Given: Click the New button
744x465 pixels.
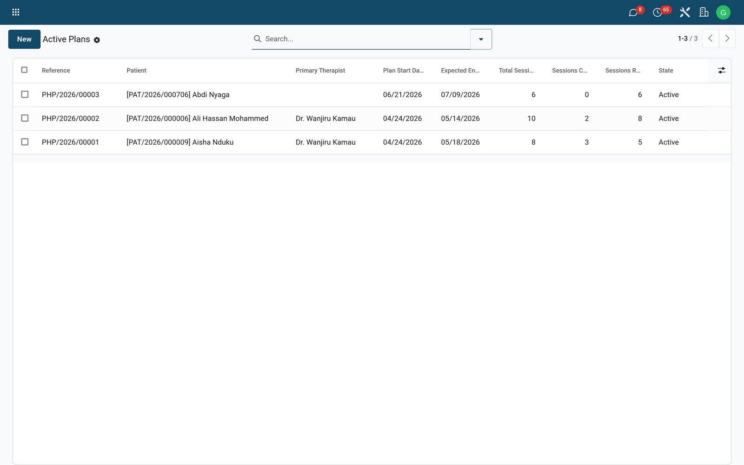Looking at the screenshot, I should [24, 39].
